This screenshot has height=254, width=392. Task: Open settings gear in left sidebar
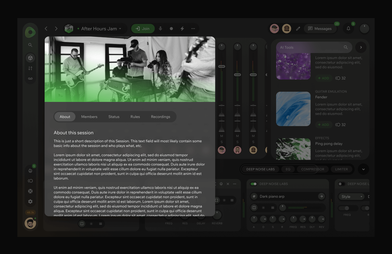pos(30,201)
